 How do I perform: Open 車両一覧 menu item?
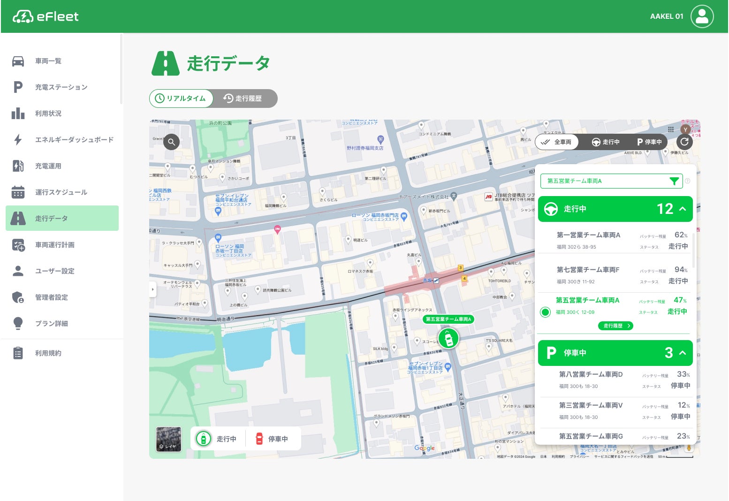point(62,61)
